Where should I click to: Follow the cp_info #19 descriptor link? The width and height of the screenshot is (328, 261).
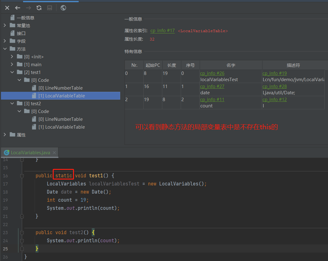tap(274, 73)
